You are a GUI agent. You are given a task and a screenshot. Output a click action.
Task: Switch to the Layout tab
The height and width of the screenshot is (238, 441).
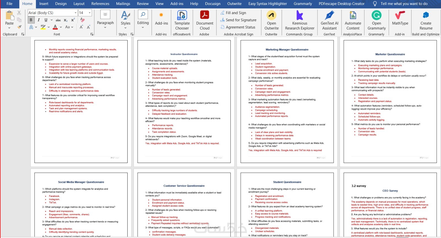click(79, 4)
